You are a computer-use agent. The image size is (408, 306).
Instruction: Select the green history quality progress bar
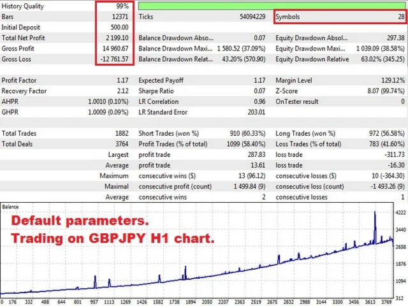pos(272,6)
